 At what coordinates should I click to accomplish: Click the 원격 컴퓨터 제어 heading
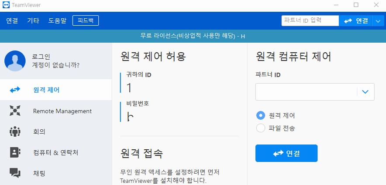[293, 57]
